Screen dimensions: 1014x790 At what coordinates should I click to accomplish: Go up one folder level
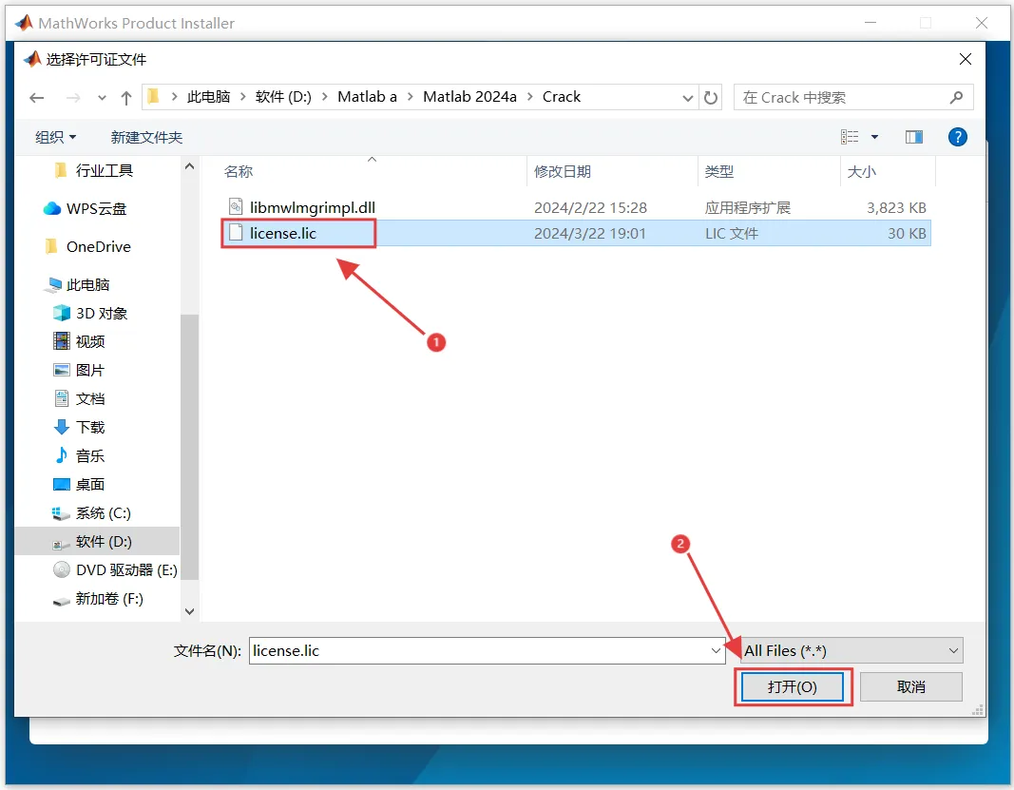[126, 98]
